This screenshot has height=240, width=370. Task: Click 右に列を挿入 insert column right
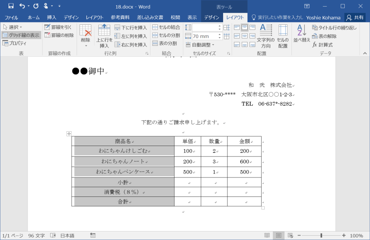(131, 45)
